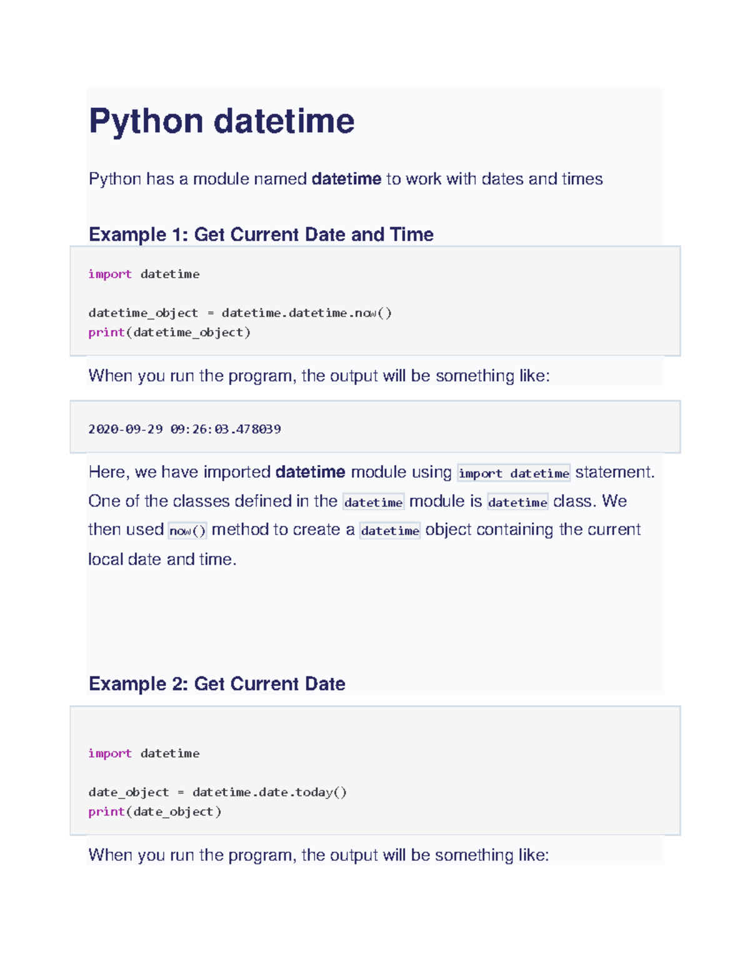Click inline "datetime" code before "module is"
This screenshot has height=971, width=750.
pos(373,502)
